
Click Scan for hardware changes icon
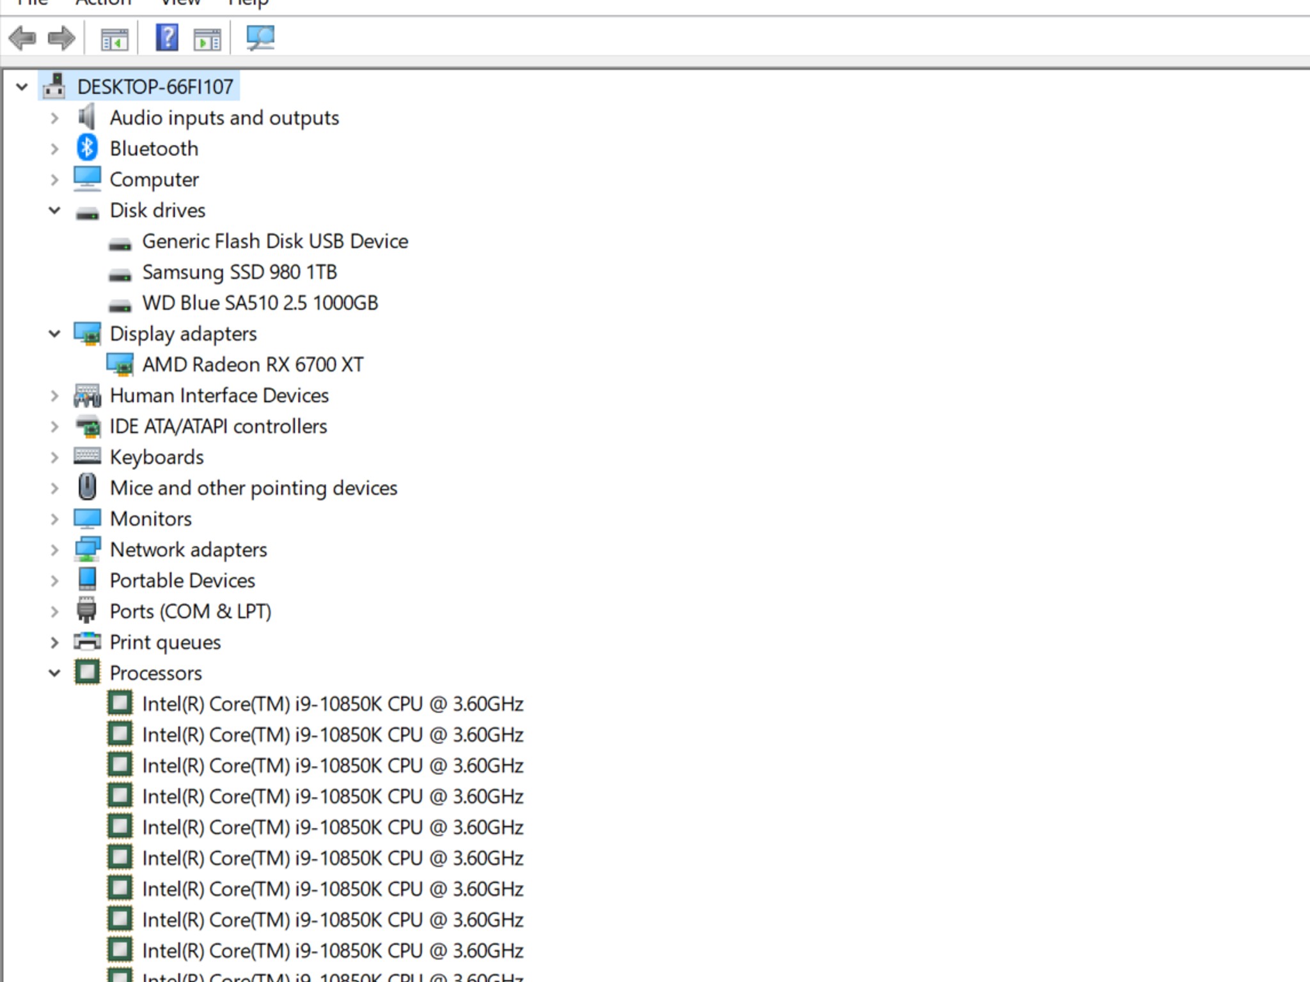click(x=260, y=38)
